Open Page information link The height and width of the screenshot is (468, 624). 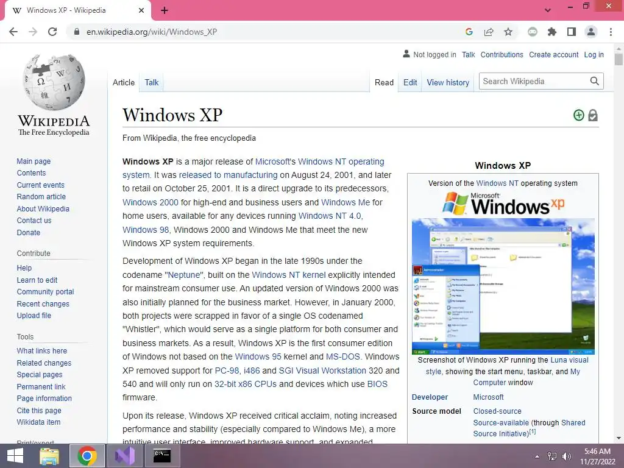[44, 399]
